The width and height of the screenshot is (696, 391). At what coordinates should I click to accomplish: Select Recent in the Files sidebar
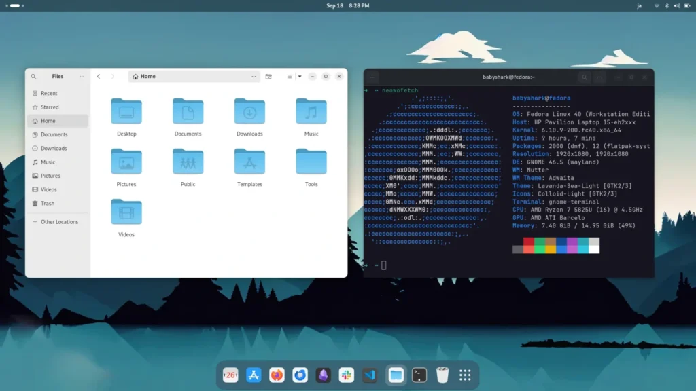(x=58, y=93)
